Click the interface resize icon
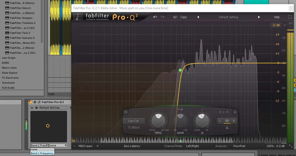The image size is (296, 156). [x=291, y=146]
